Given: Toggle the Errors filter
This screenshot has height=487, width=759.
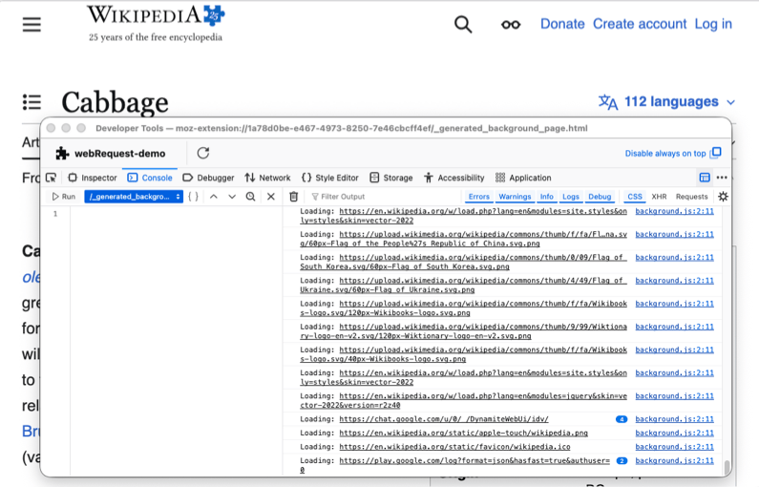Looking at the screenshot, I should point(479,197).
